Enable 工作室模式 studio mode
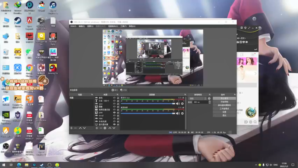The height and width of the screenshot is (168, 298). [x=224, y=109]
